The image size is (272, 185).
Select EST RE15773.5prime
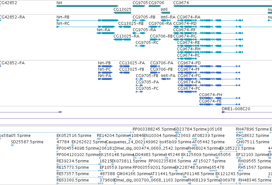(x=73, y=168)
